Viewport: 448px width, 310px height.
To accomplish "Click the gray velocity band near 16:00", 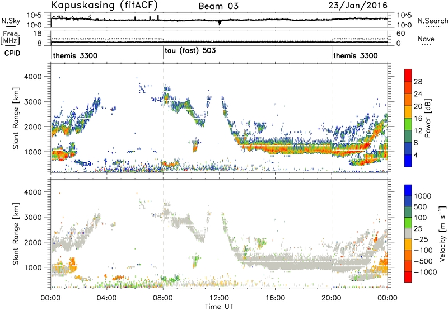I will [x=275, y=262].
